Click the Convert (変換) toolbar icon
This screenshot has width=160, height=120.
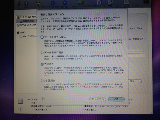click(110, 2)
